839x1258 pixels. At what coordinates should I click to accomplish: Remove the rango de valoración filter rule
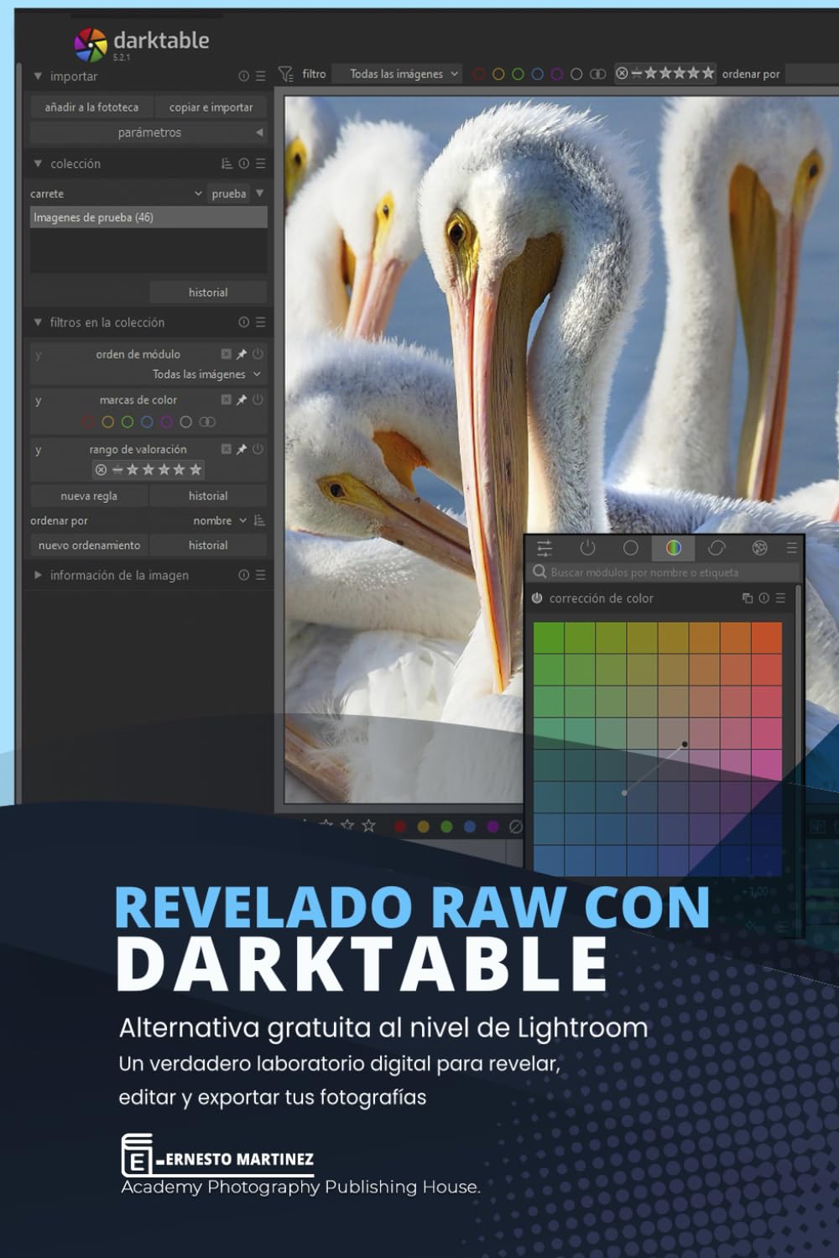pos(226,449)
